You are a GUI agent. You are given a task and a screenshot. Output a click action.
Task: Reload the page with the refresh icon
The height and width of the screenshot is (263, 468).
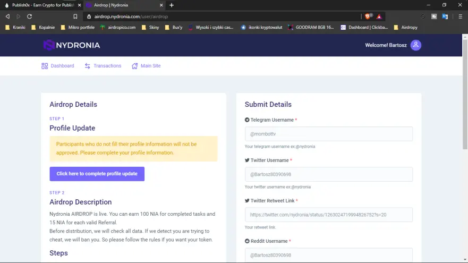[29, 16]
